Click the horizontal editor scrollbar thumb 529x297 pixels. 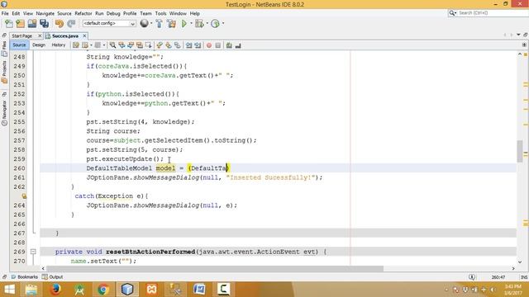click(215, 268)
